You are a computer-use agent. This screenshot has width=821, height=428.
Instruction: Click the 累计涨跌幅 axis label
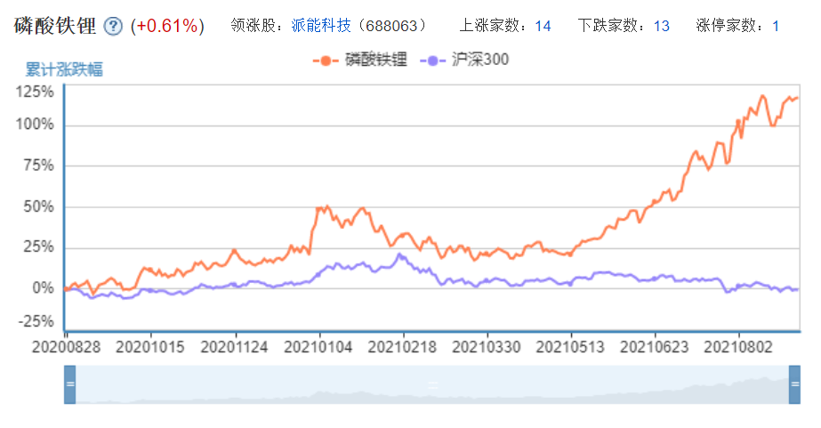(x=64, y=69)
